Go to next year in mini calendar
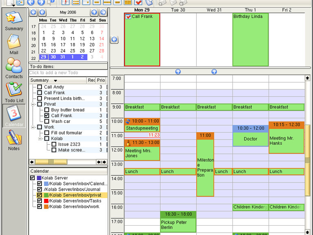The width and height of the screenshot is (313, 235). 103,12
